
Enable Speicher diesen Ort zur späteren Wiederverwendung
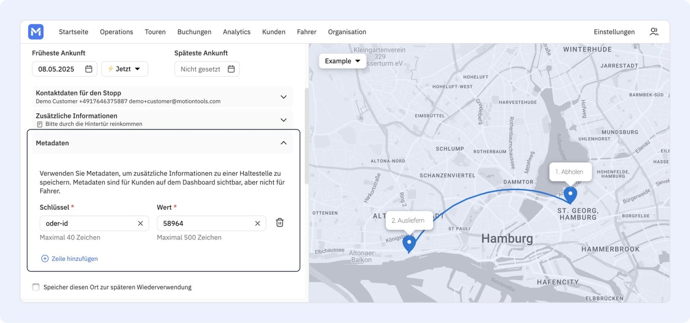click(36, 287)
